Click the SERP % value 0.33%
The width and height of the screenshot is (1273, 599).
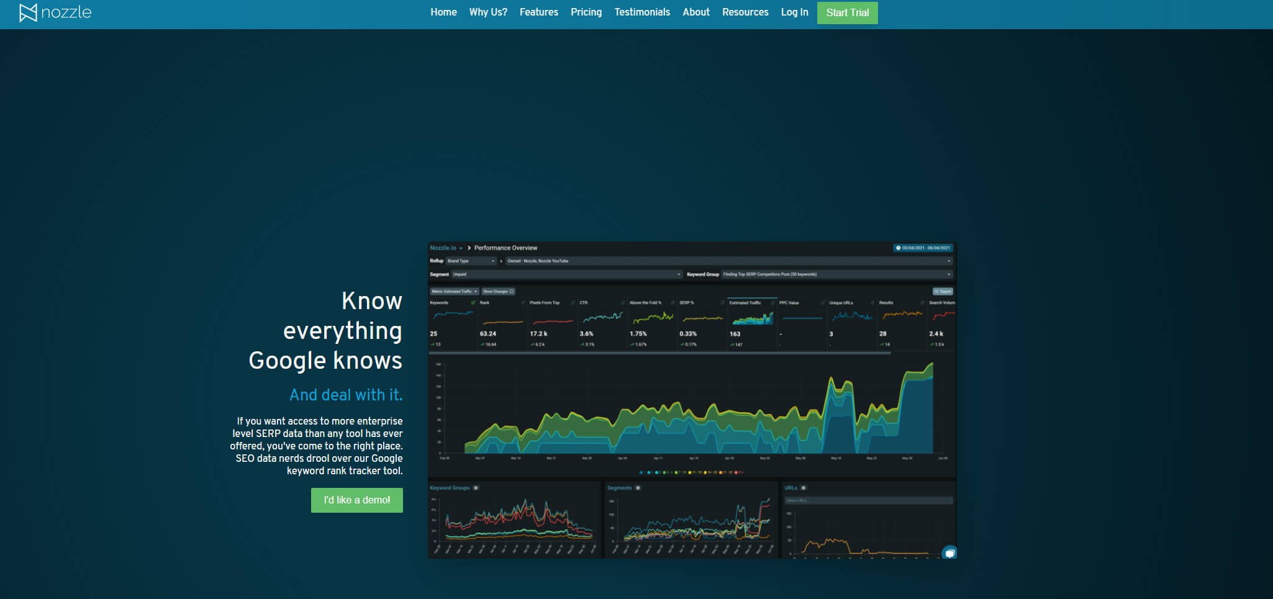tap(688, 334)
